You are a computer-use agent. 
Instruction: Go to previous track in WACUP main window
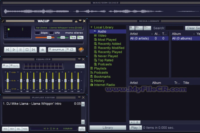(7, 50)
